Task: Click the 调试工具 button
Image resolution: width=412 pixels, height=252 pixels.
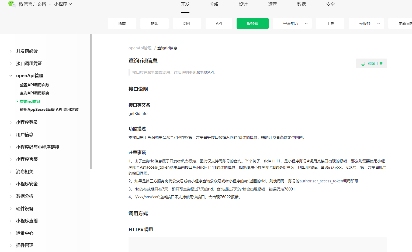Action: click(372, 63)
